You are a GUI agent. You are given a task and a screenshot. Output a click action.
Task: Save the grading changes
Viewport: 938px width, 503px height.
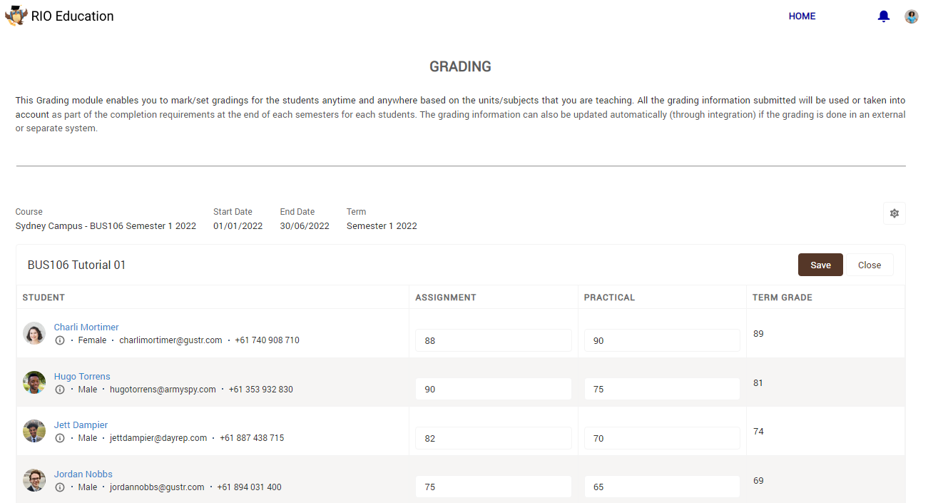point(820,265)
